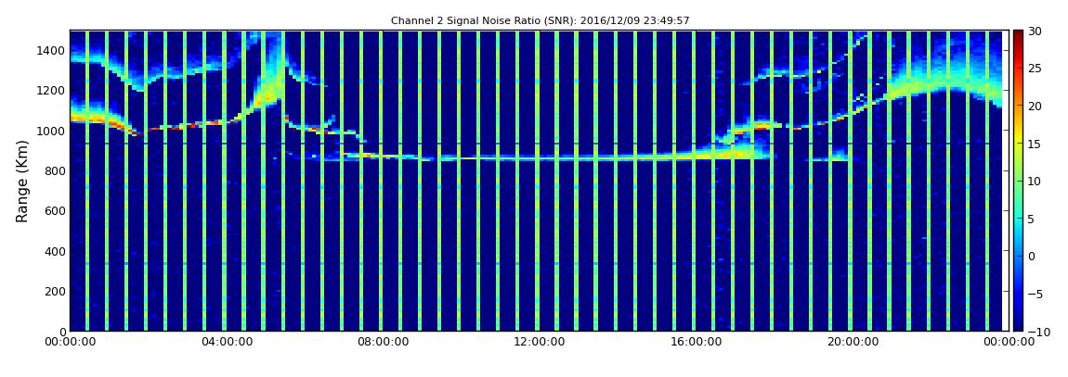Click the dark blue bottom of the colorbar
The width and height of the screenshot is (1068, 377).
click(1018, 325)
